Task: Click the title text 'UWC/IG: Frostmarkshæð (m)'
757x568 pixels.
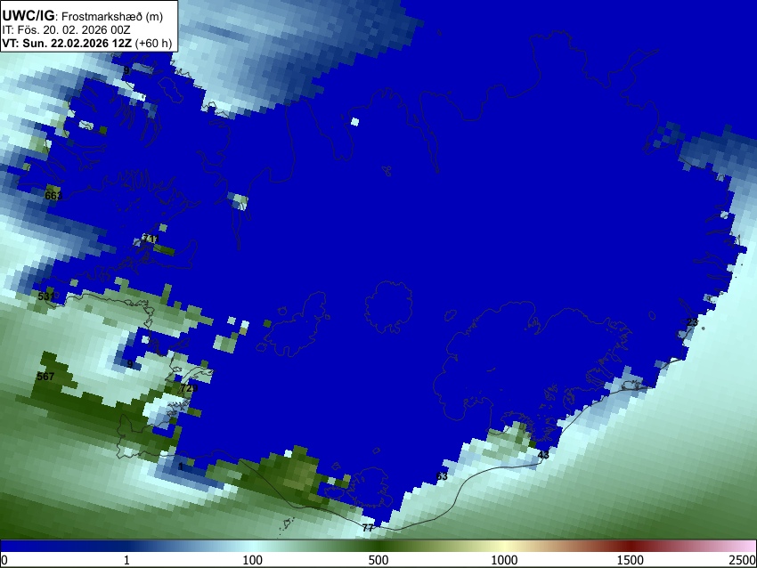Action: pyautogui.click(x=83, y=16)
